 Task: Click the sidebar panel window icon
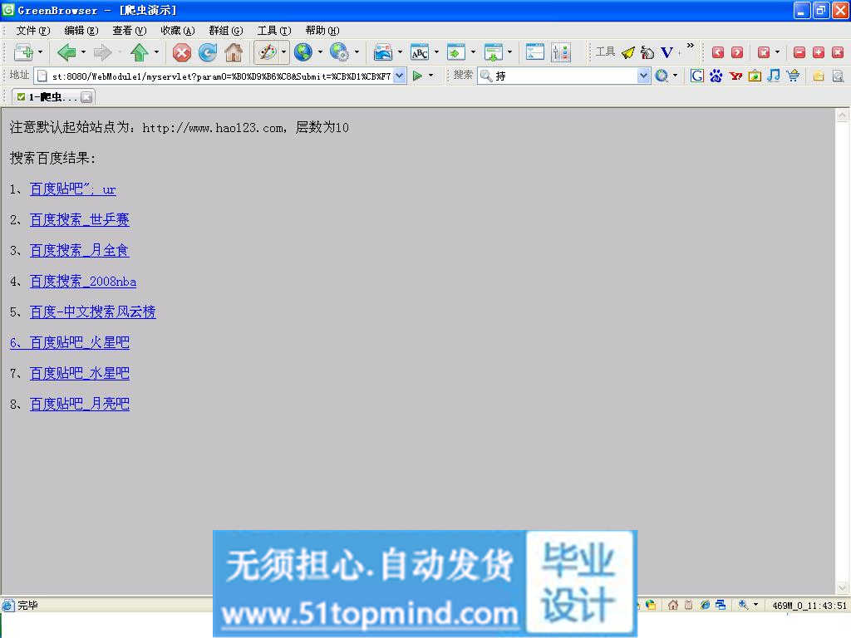(x=535, y=52)
